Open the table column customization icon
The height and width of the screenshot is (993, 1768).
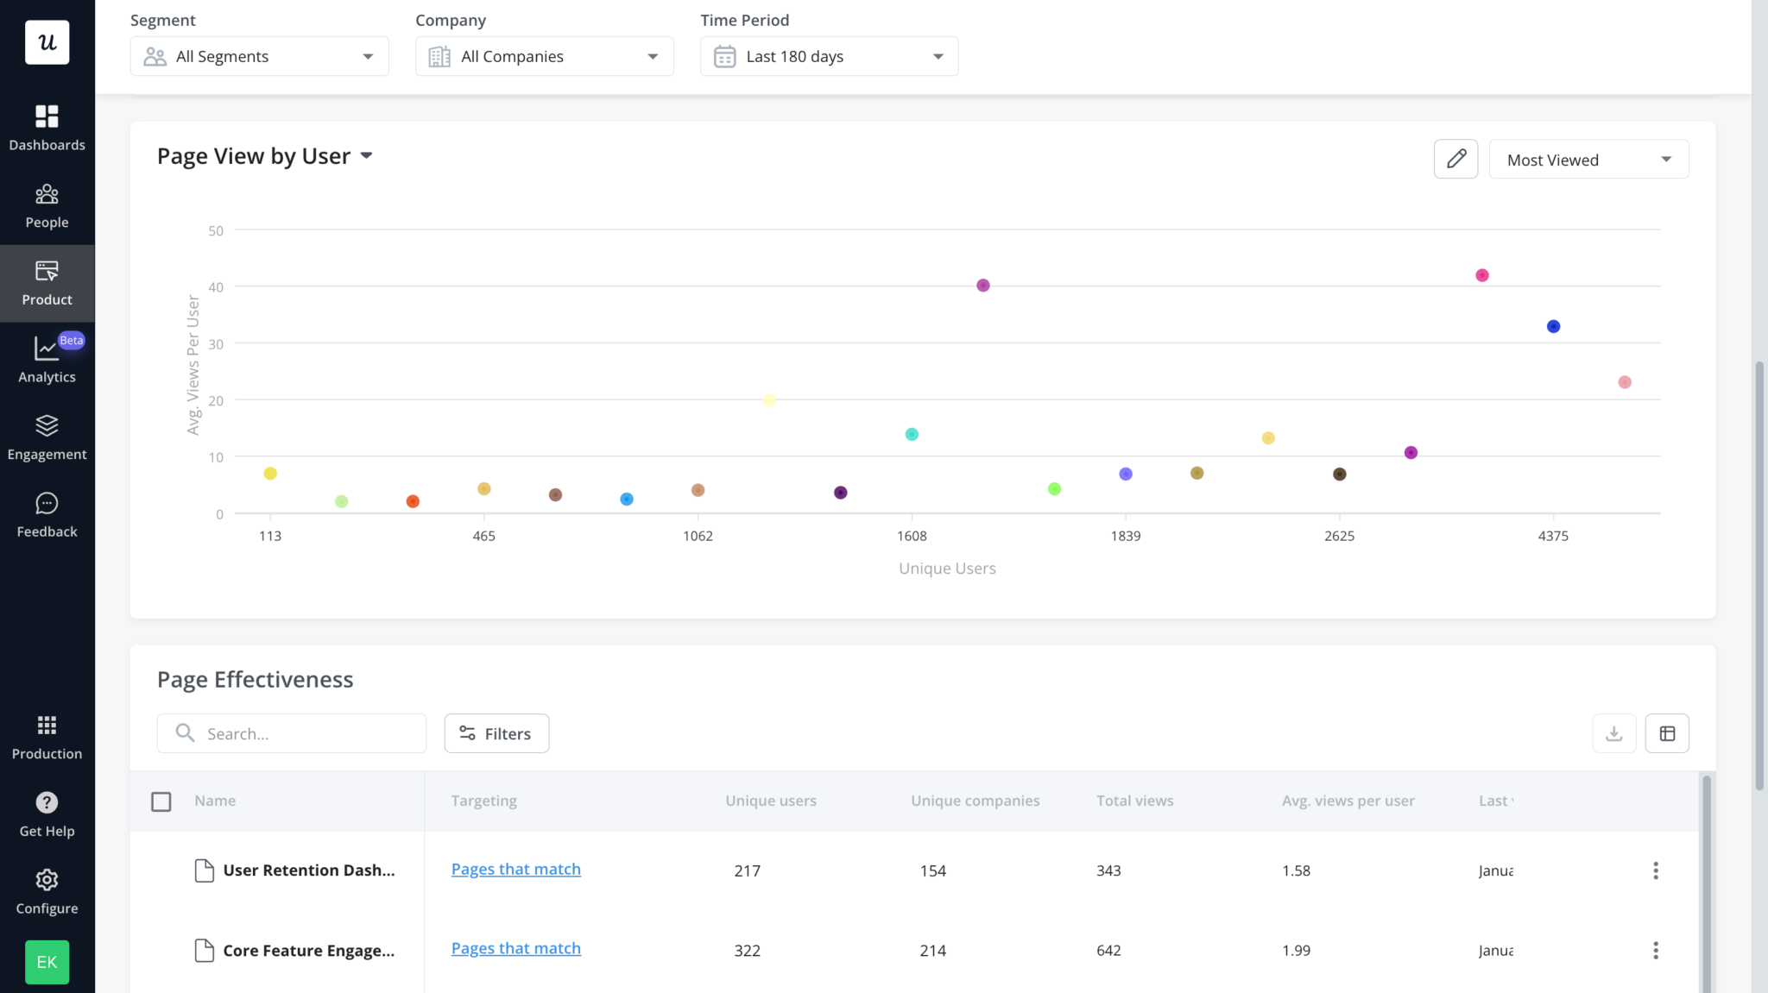[1667, 732]
